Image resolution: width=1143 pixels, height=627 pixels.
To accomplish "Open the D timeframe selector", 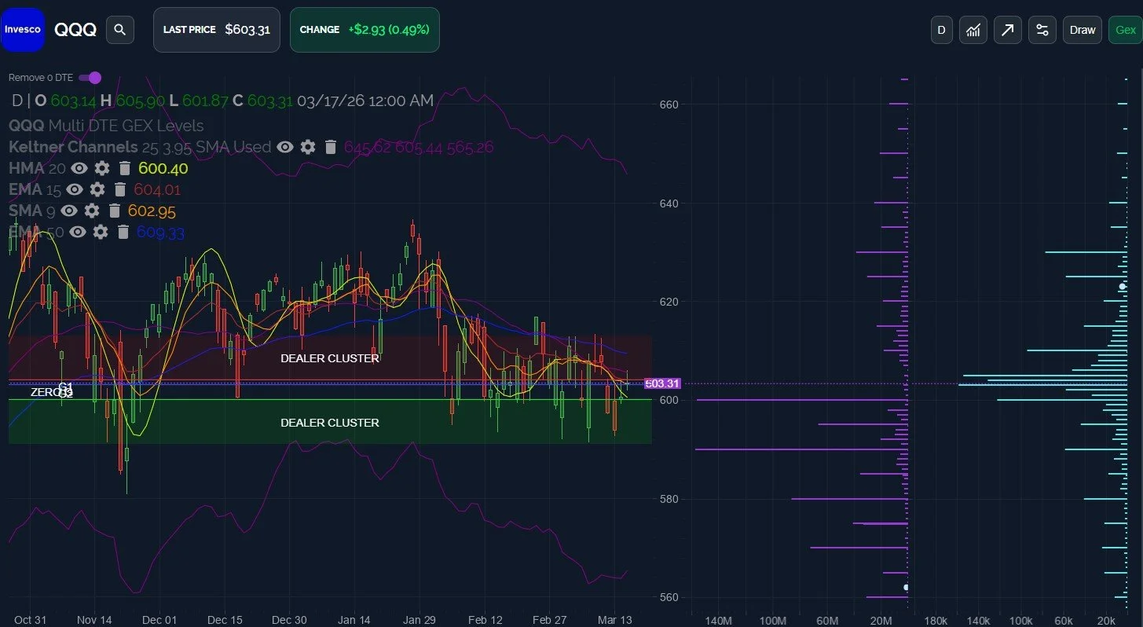I will 940,30.
